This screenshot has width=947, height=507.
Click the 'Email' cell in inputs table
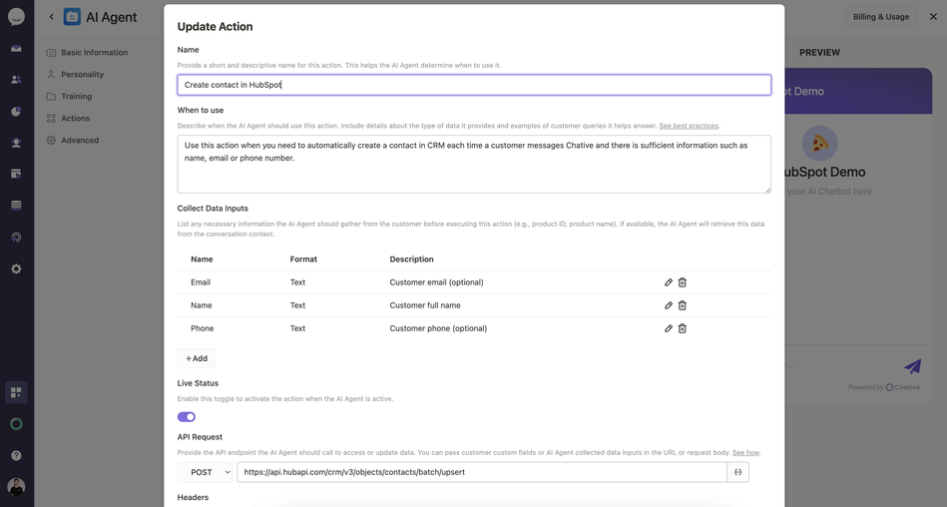pos(201,282)
